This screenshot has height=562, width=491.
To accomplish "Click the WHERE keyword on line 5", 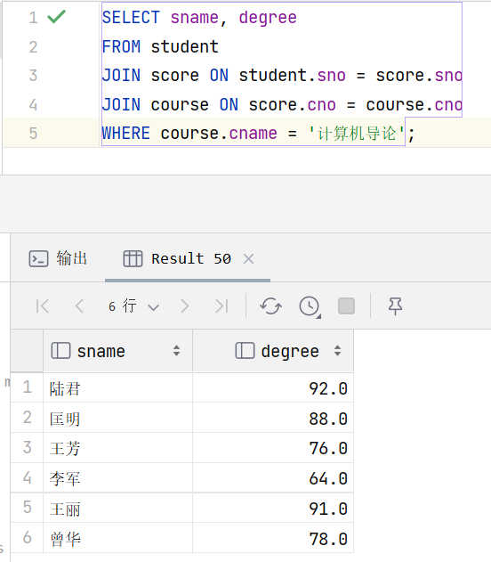I will 126,134.
